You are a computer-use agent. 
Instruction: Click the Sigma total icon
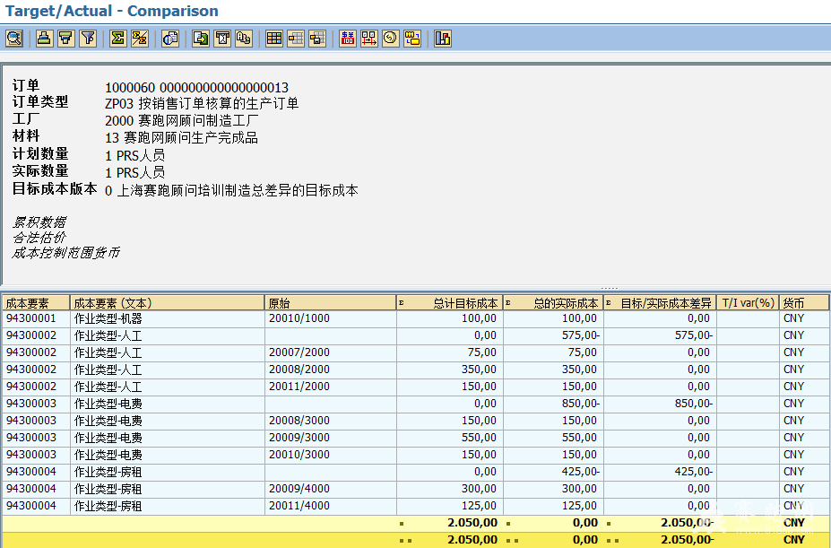click(x=118, y=39)
